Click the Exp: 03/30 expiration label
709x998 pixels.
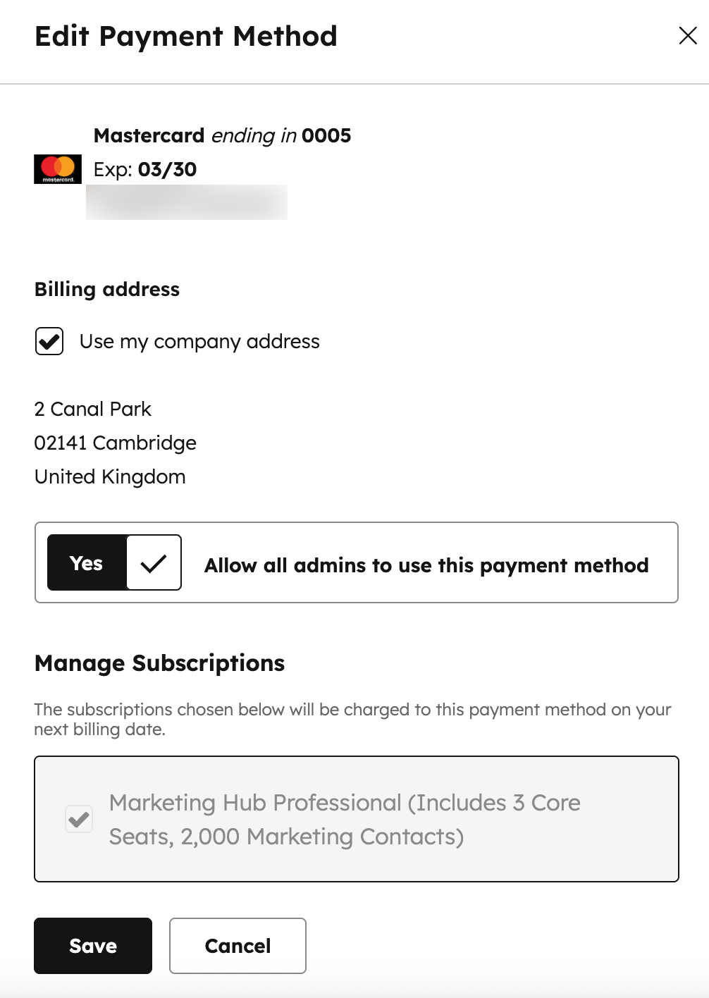[x=144, y=169]
